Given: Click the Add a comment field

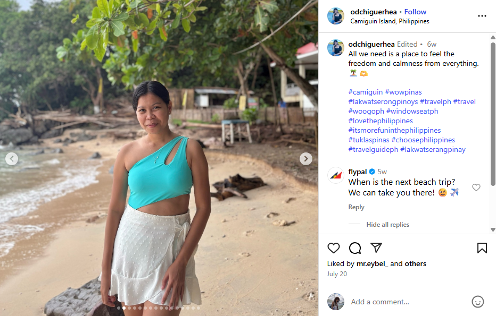Looking at the screenshot, I should (404, 302).
